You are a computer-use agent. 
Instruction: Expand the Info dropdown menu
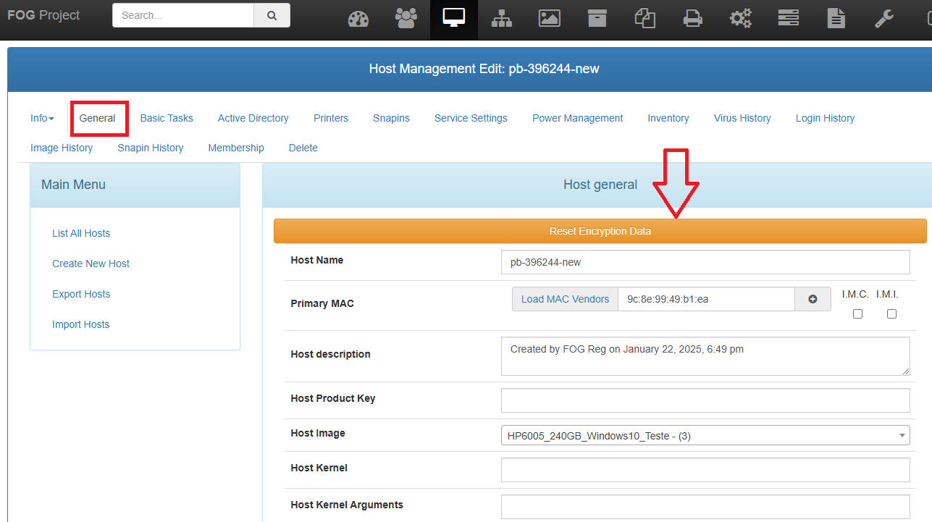pyautogui.click(x=42, y=118)
